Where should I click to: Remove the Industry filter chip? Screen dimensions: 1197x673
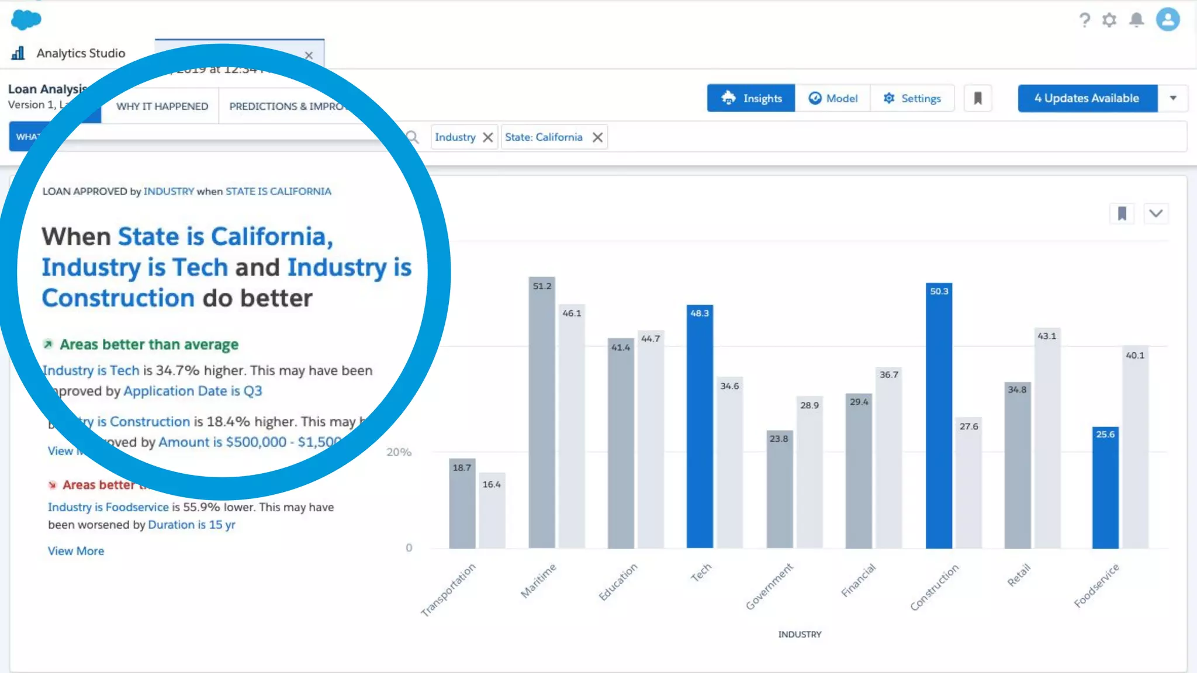tap(488, 137)
